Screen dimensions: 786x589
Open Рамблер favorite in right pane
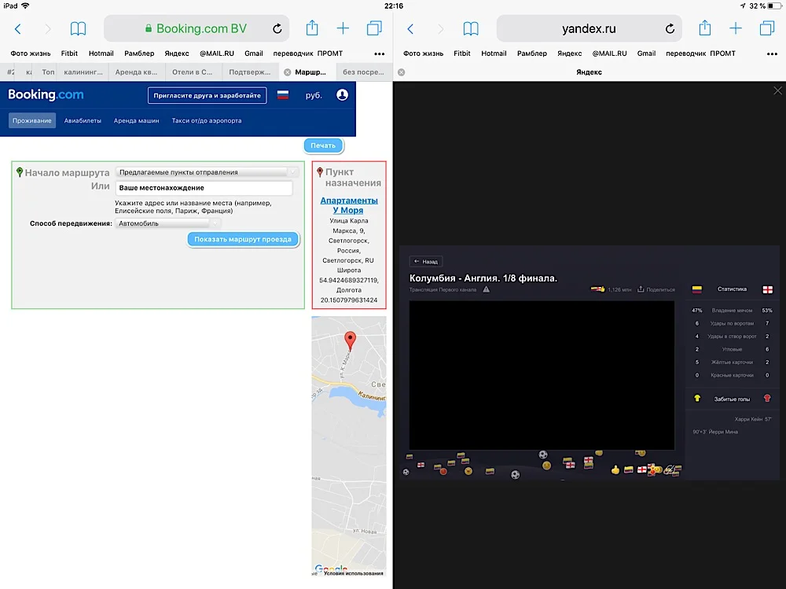tap(532, 53)
